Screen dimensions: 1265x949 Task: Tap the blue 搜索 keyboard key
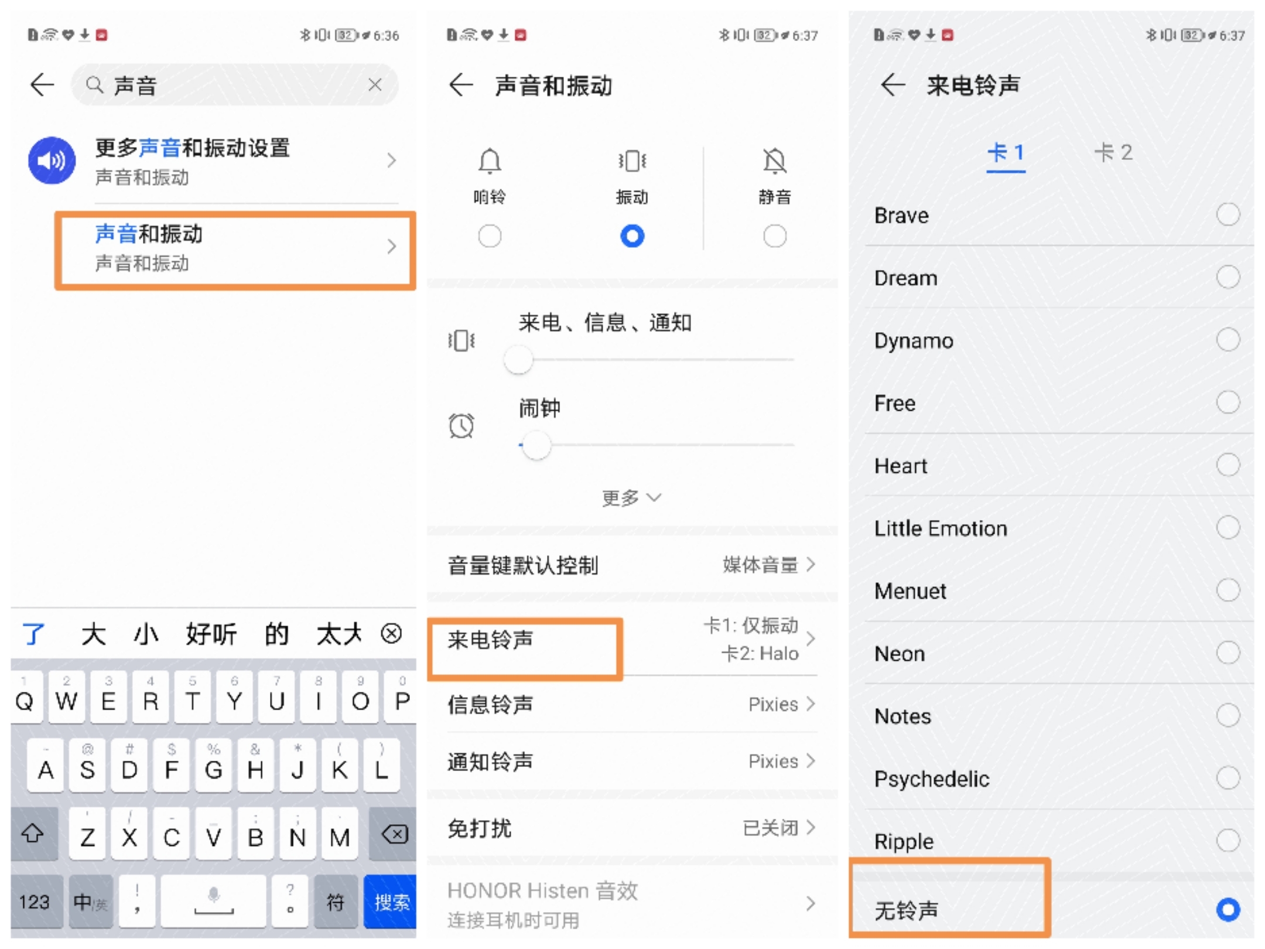(390, 901)
